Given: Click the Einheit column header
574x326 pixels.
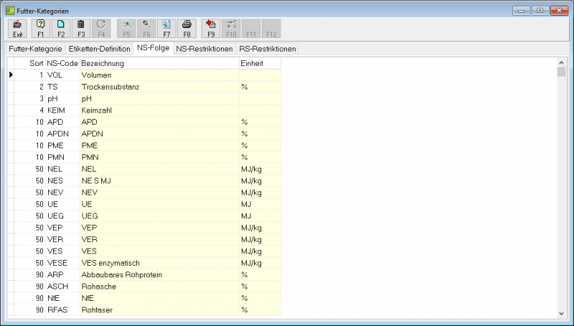Looking at the screenshot, I should pos(260,63).
